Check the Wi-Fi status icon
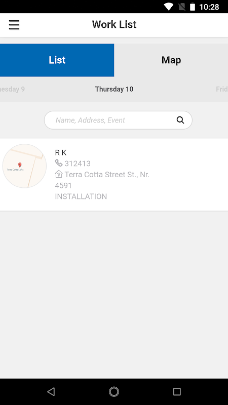 (169, 7)
